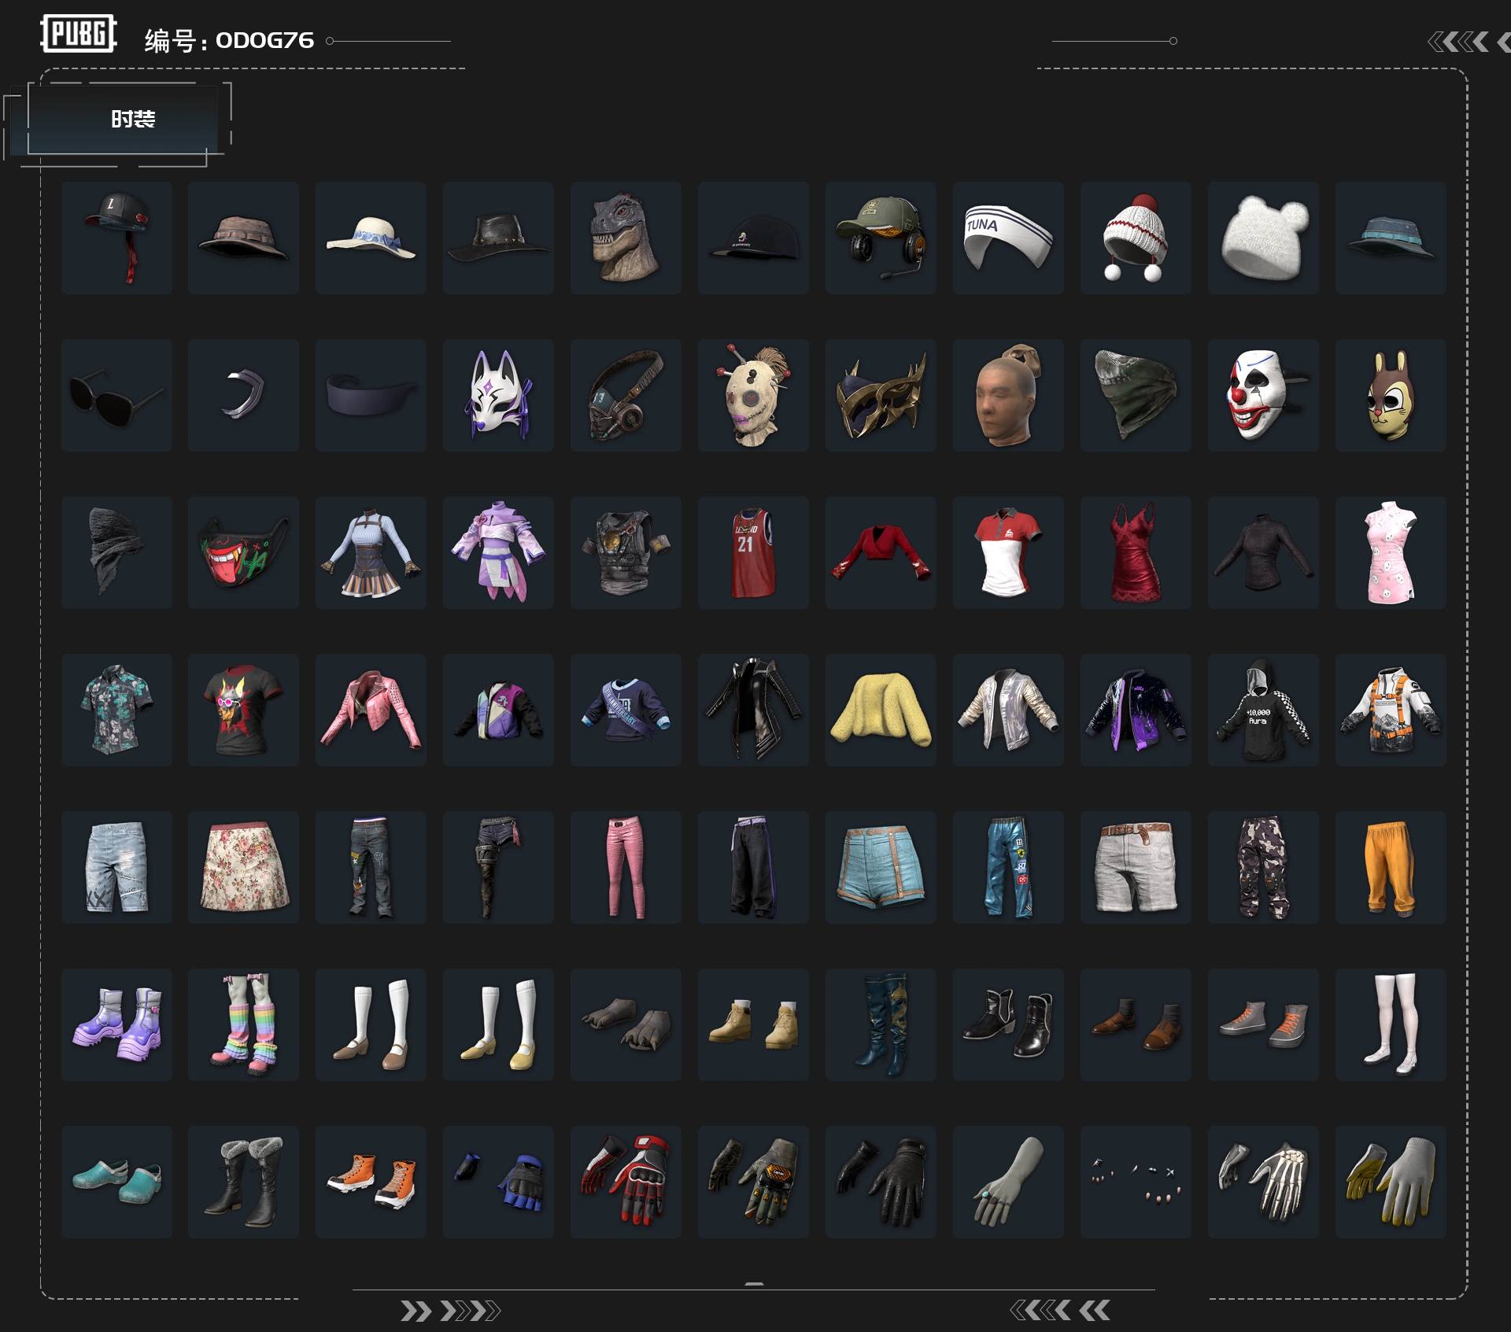Pick the red number 21 basketball jersey
Screen dimensions: 1511x1332
(753, 552)
